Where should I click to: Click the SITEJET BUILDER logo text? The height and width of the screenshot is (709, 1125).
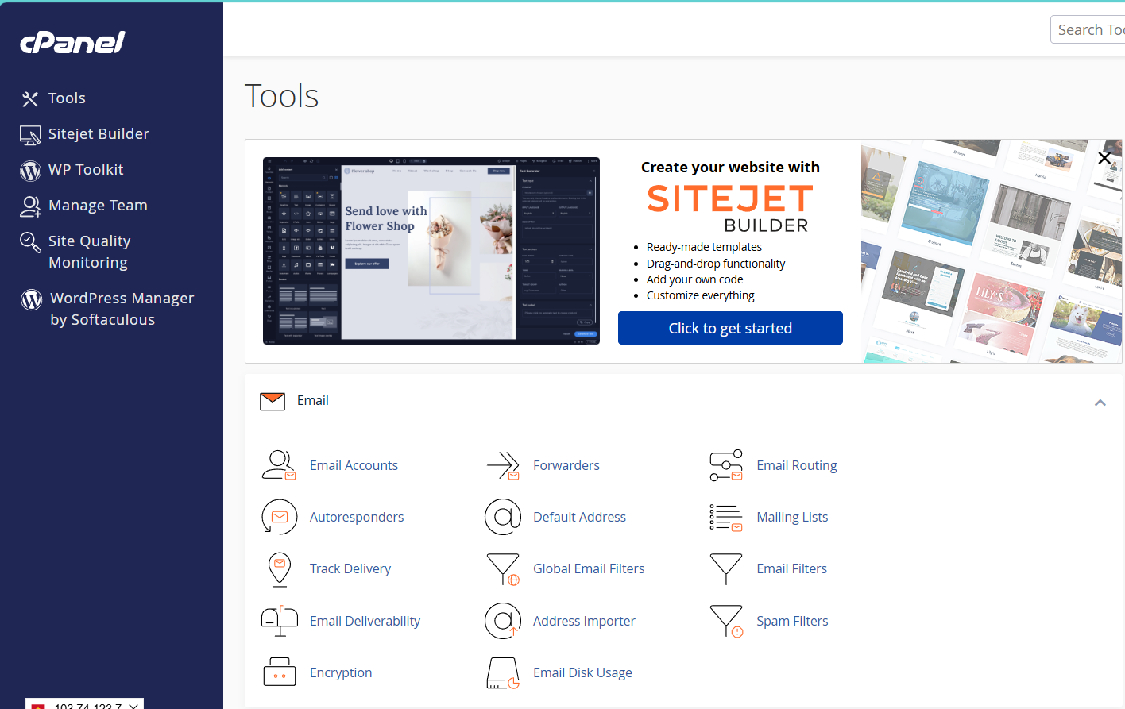pos(729,210)
